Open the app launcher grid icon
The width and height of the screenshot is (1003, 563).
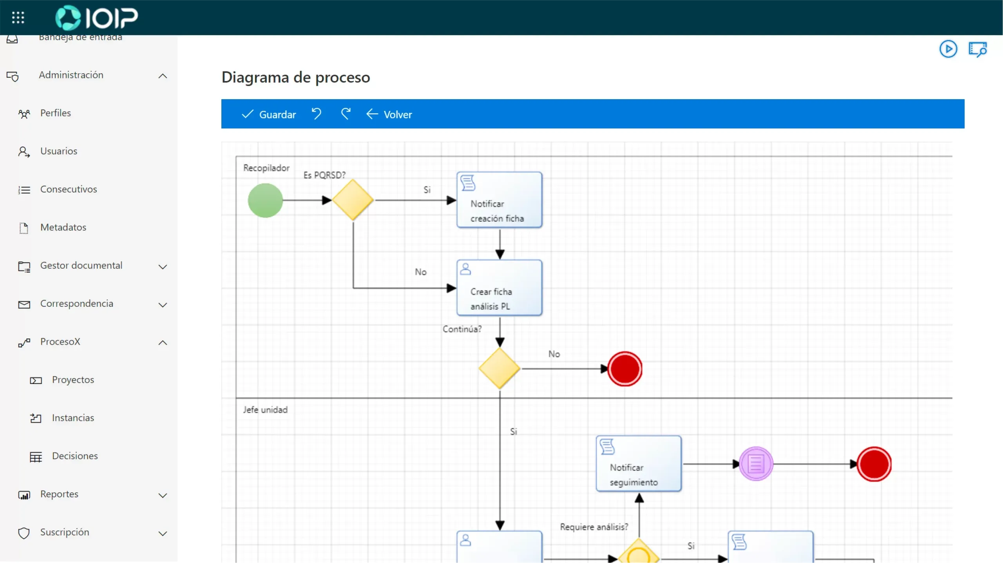point(18,17)
